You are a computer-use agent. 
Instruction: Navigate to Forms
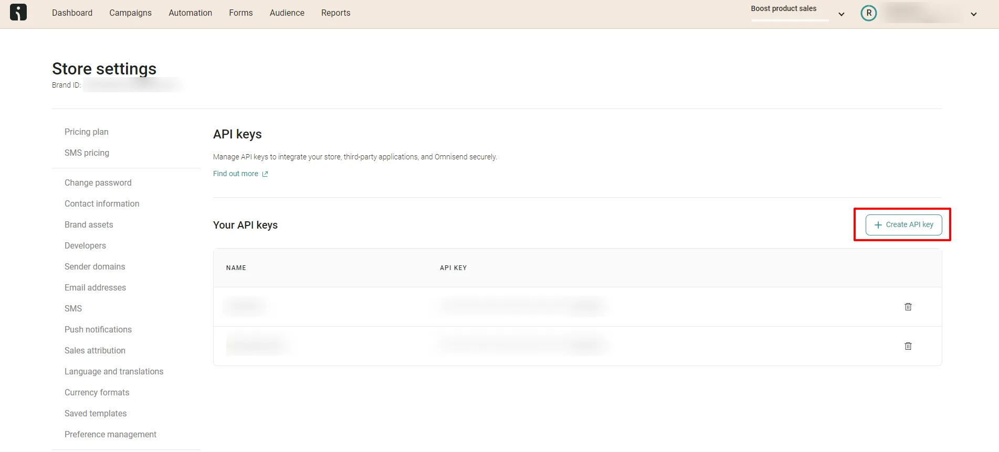click(241, 13)
